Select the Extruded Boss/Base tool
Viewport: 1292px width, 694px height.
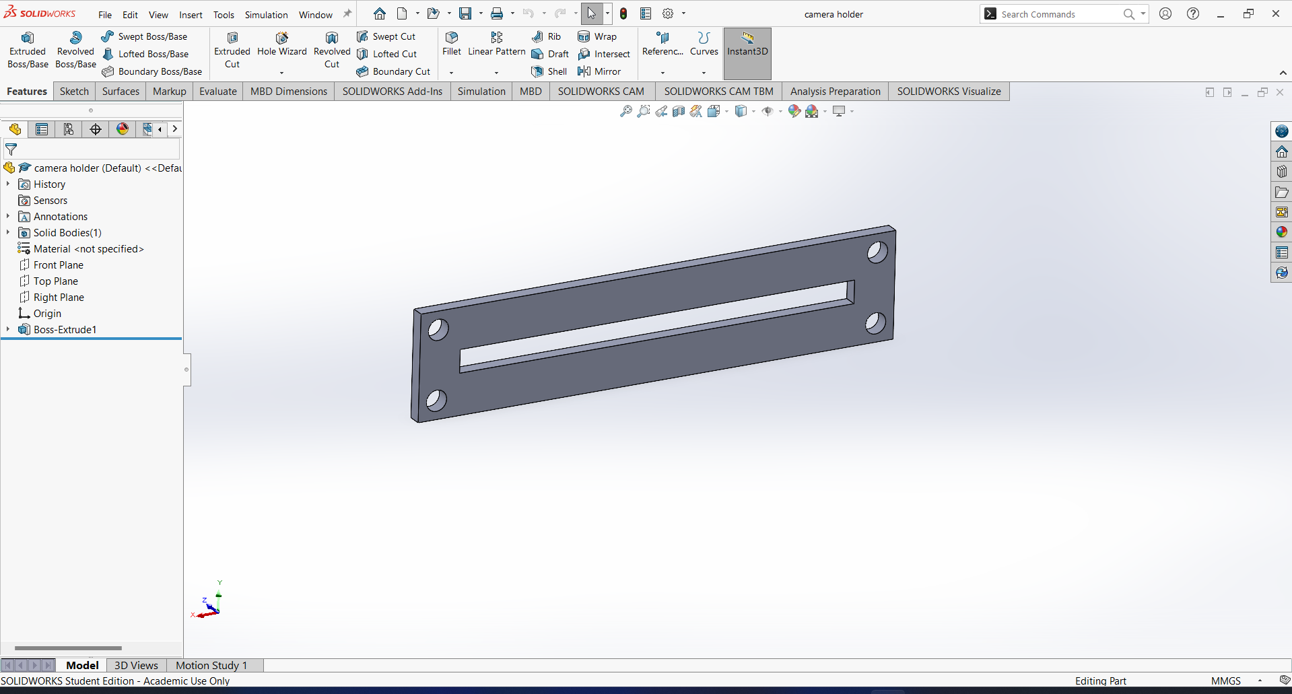click(x=28, y=50)
